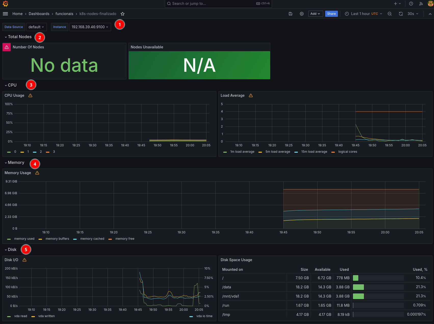The width and height of the screenshot is (434, 324).
Task: Open the Load Average panel title
Action: click(x=232, y=95)
